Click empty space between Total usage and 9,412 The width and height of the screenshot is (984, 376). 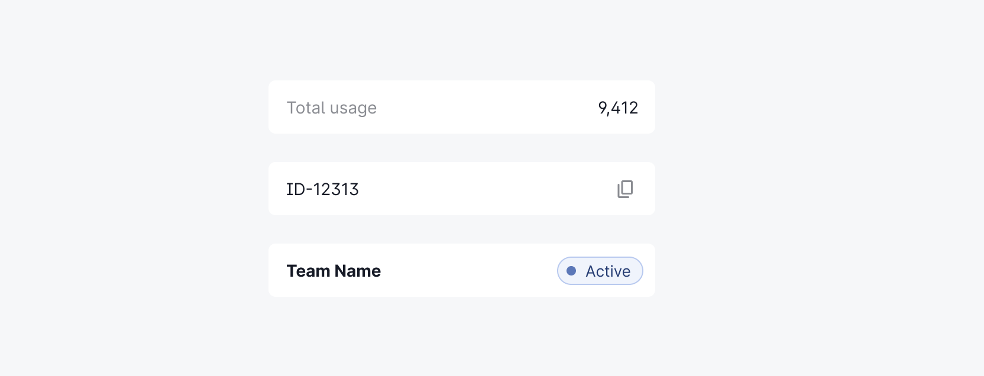pos(485,108)
